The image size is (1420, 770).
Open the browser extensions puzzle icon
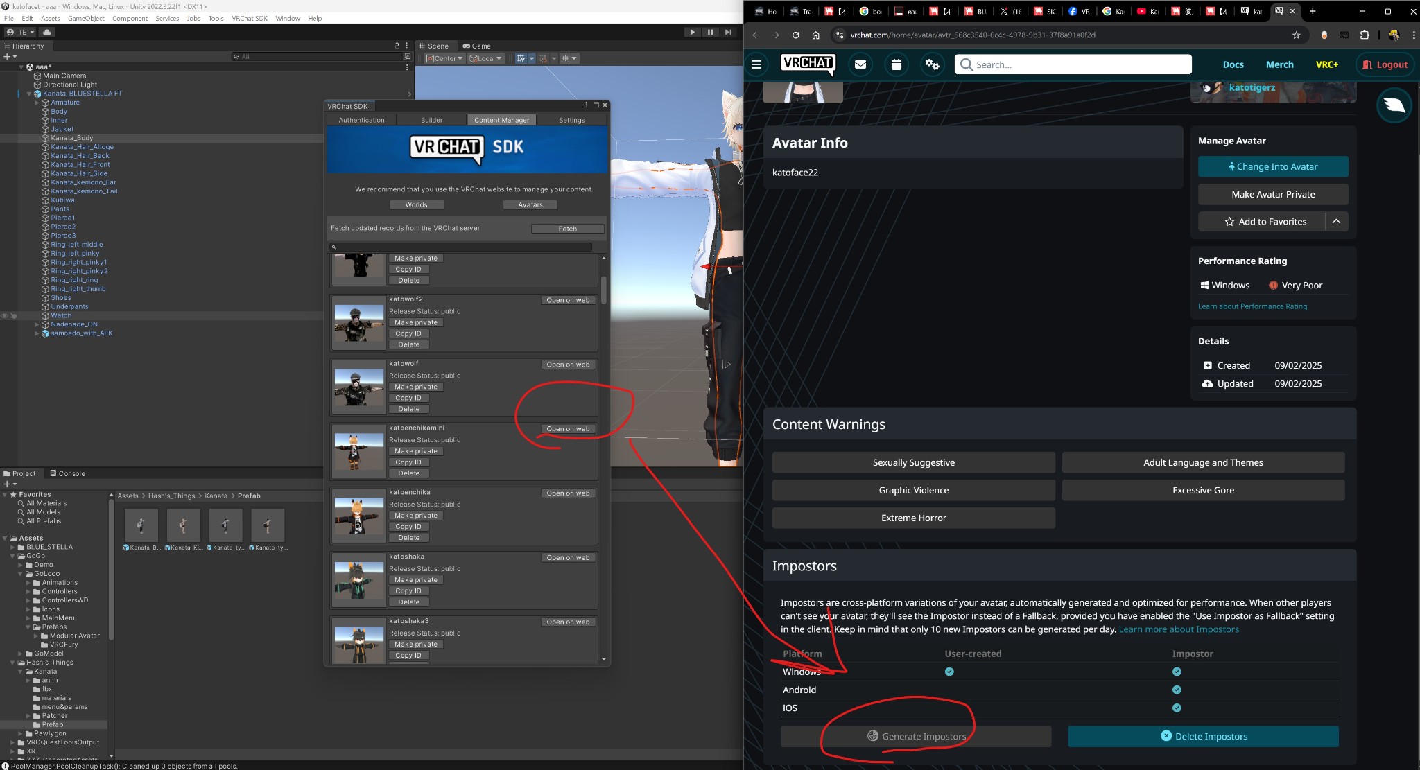(x=1365, y=35)
